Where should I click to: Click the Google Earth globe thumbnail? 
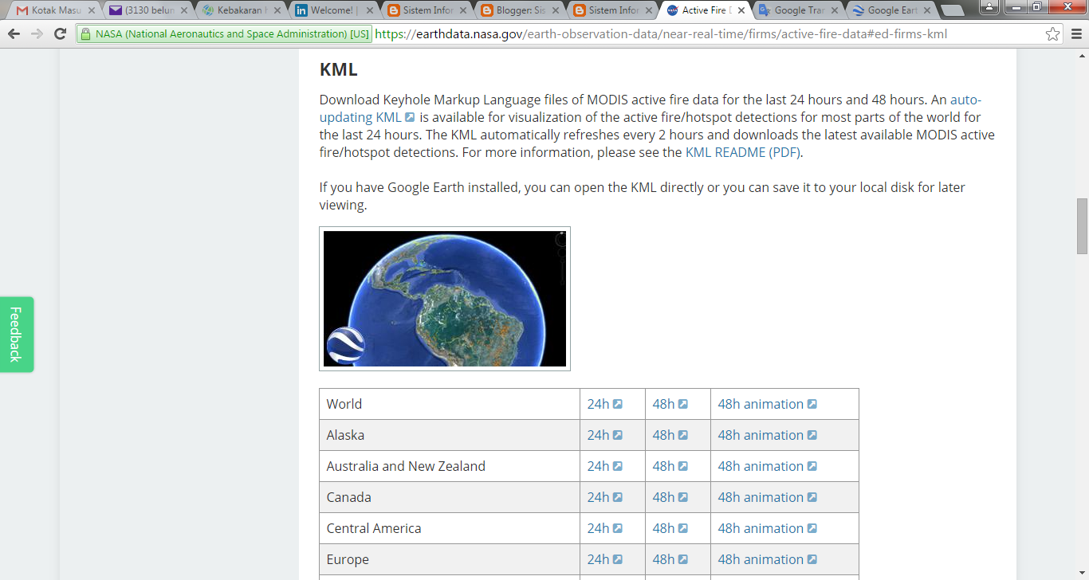[x=445, y=299]
